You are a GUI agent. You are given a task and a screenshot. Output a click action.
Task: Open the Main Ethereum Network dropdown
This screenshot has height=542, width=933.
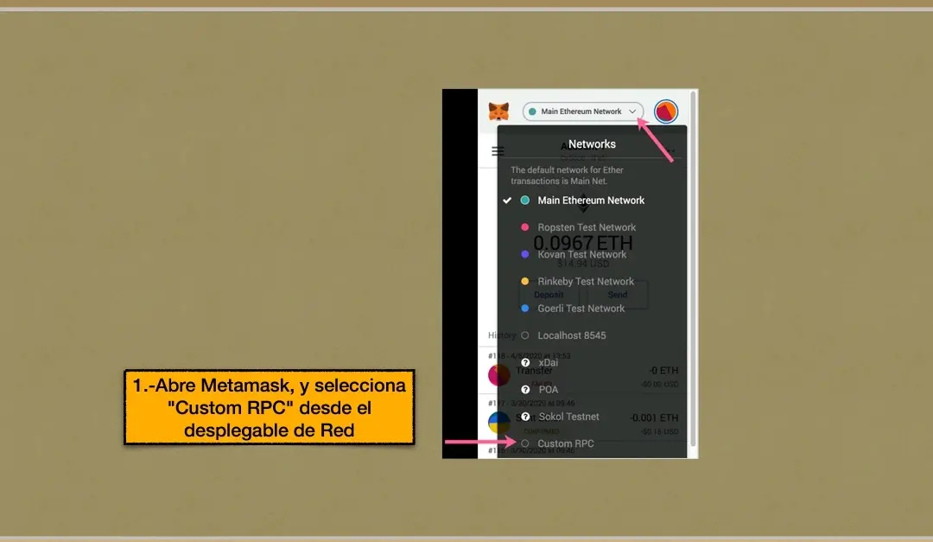click(582, 112)
